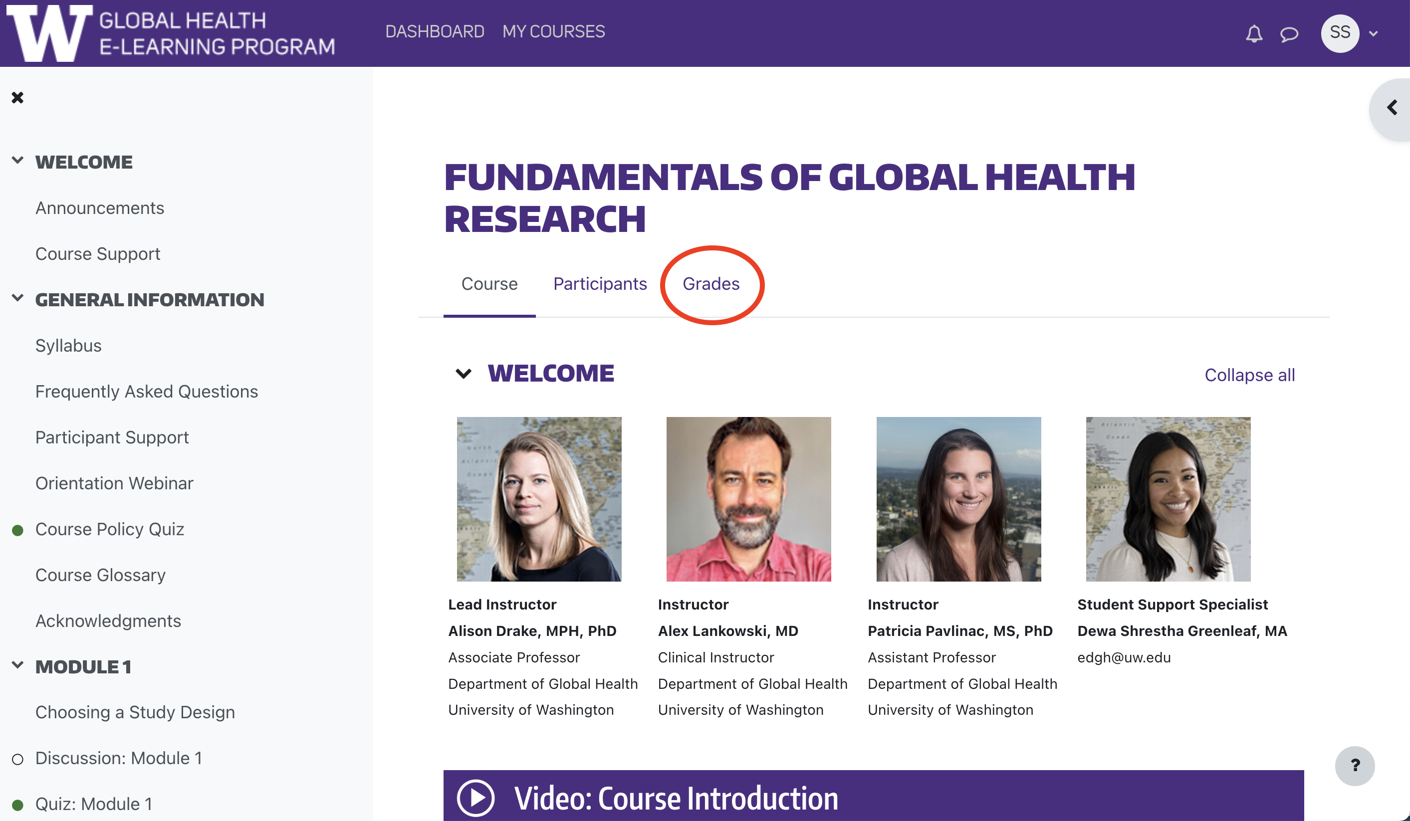Image resolution: width=1410 pixels, height=821 pixels.
Task: Toggle Discussion: Module 1 completion circle
Action: (x=18, y=759)
